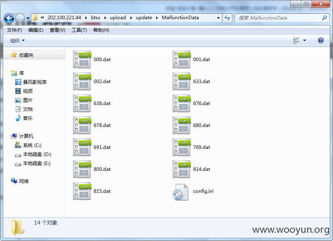Click the folder icon in address bar
333x241 pixels.
point(35,18)
